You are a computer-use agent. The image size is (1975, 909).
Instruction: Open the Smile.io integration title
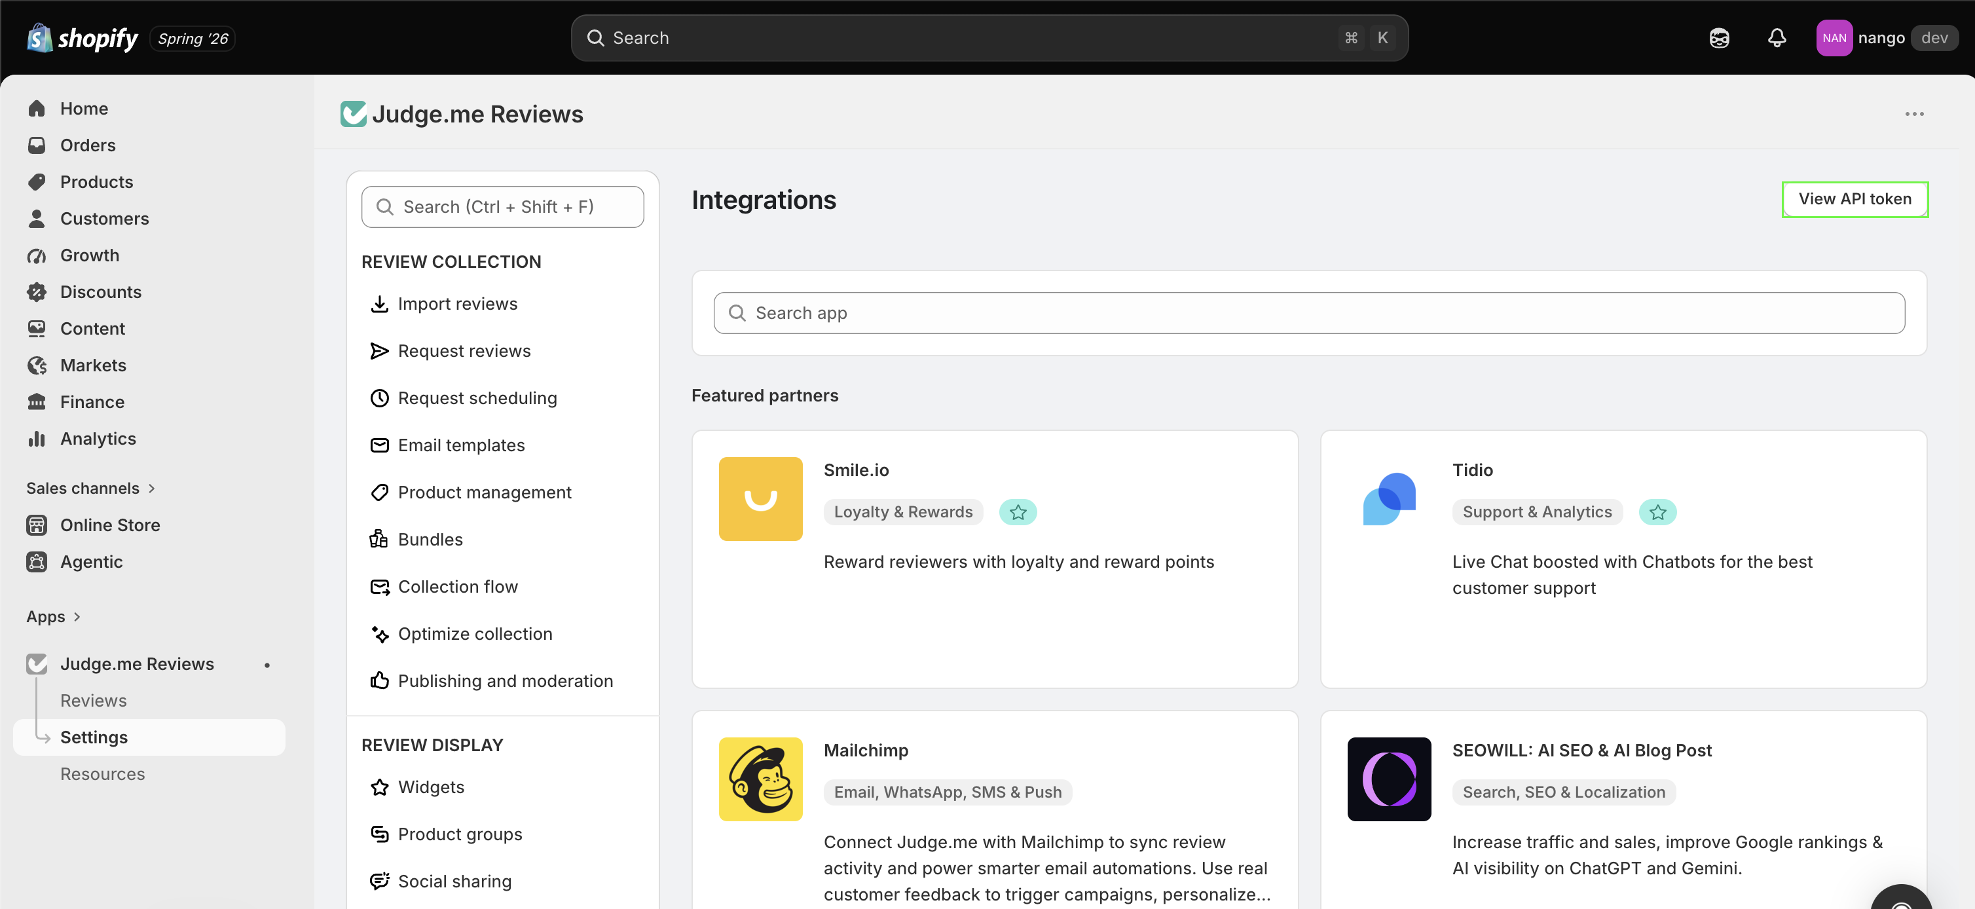click(x=856, y=471)
